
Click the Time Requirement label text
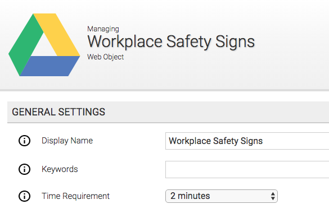click(75, 196)
